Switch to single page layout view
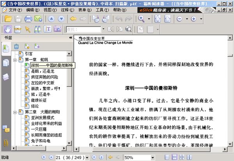This screenshot has width=234, height=161. pyautogui.click(x=167, y=157)
